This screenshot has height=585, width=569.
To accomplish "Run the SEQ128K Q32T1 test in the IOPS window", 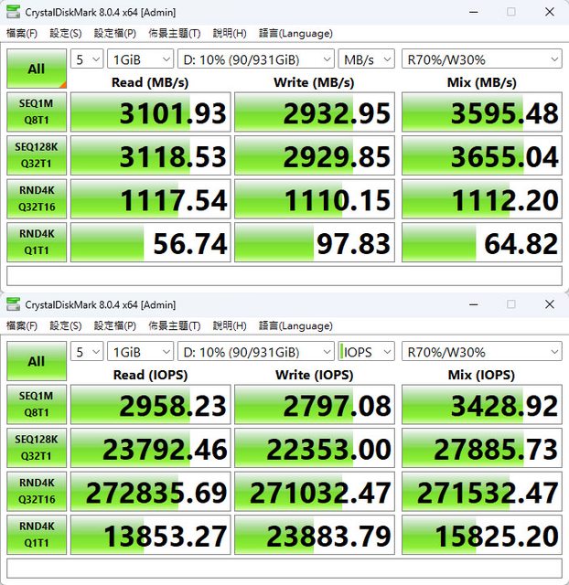I will click(36, 449).
